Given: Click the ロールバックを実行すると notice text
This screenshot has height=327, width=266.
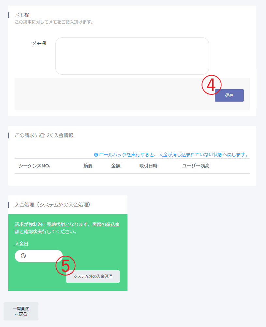Looking at the screenshot, I should coord(173,155).
